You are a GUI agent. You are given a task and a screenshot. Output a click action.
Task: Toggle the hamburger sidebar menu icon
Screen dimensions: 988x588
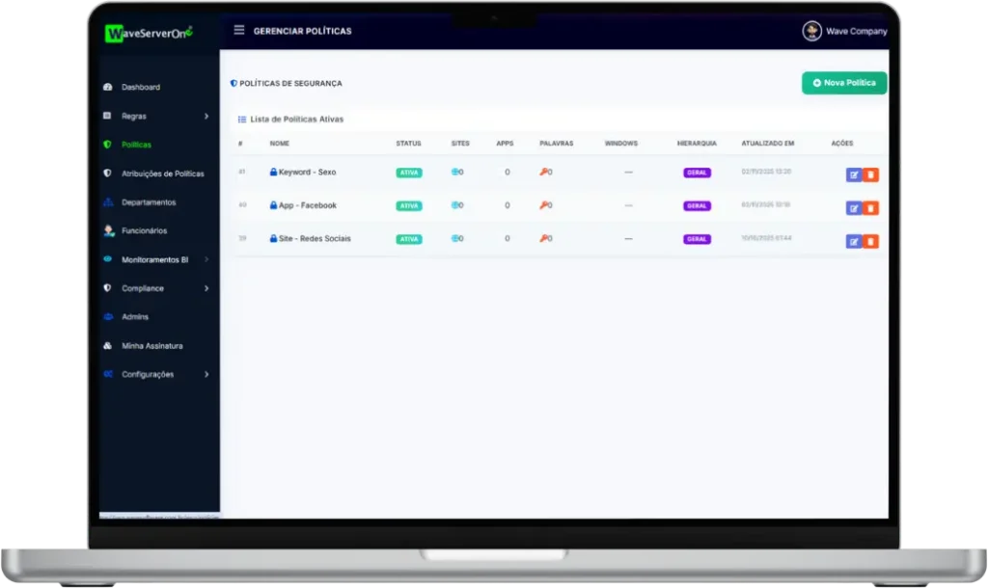click(239, 30)
